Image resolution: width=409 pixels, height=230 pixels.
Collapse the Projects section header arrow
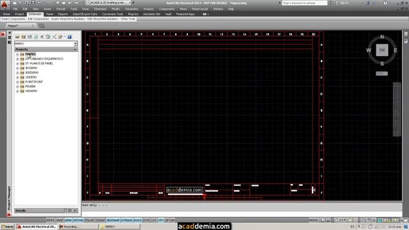click(75, 49)
